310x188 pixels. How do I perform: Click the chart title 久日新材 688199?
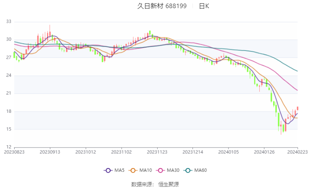coord(162,6)
